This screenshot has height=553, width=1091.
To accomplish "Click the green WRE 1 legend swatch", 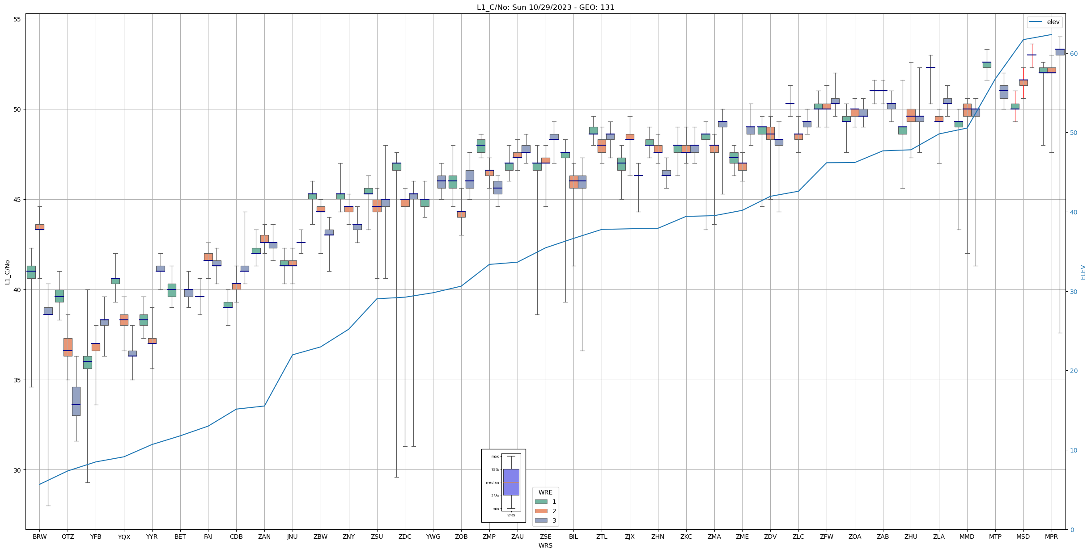I will pyautogui.click(x=541, y=502).
